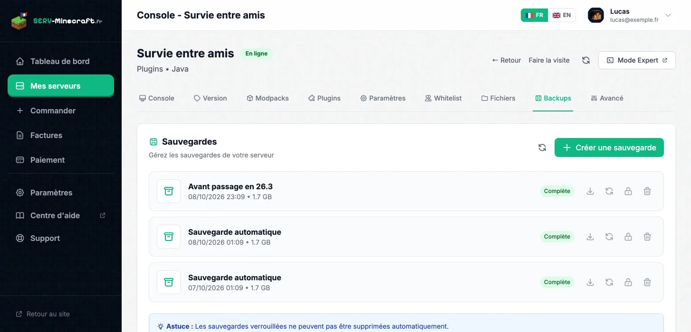
Task: Open Centre d'aide link
Action: click(61, 215)
